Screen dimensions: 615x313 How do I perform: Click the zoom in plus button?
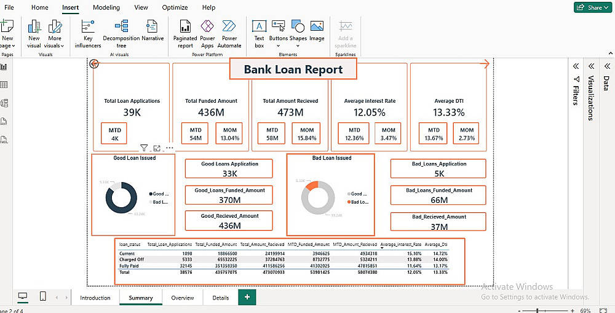[572, 311]
